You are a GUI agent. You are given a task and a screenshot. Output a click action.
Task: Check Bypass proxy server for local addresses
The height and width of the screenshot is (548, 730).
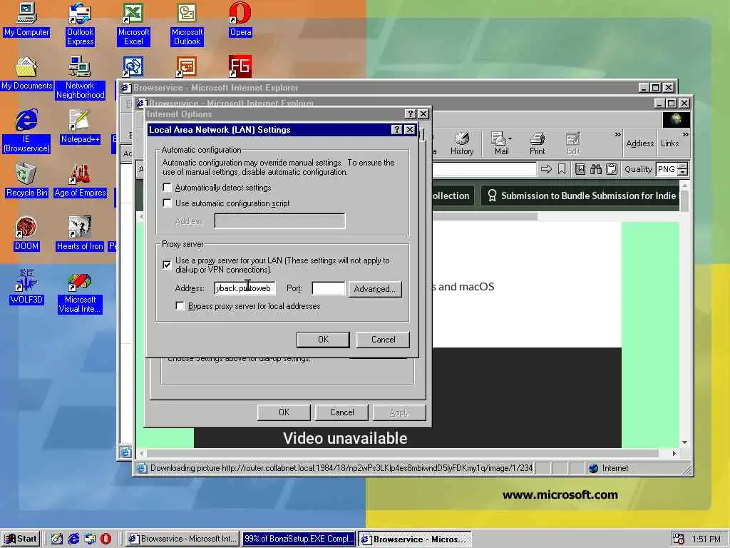180,305
